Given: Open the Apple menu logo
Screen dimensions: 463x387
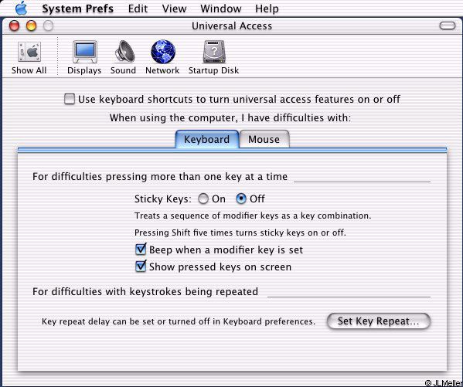Looking at the screenshot, I should 22,8.
